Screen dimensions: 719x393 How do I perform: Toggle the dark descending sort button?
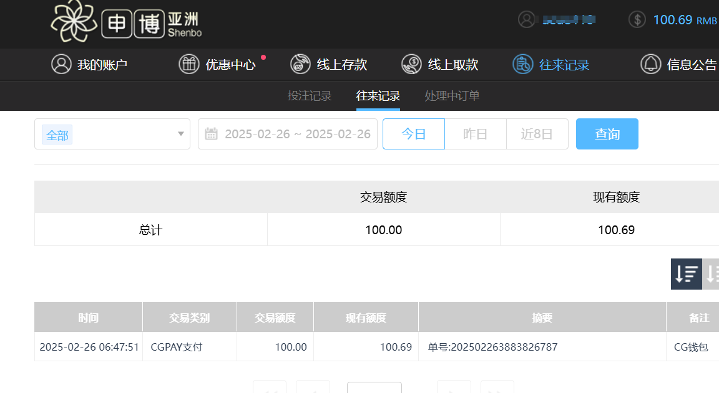click(x=686, y=274)
